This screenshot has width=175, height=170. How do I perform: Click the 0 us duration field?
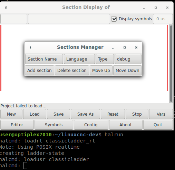pyautogui.click(x=163, y=19)
